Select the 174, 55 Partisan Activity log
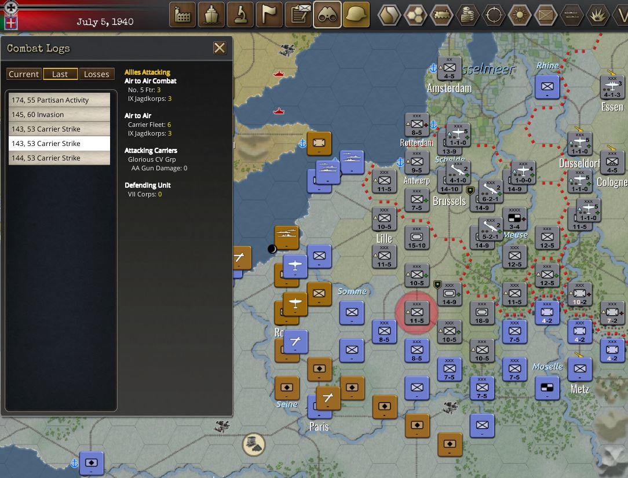628x478 pixels. coord(59,100)
